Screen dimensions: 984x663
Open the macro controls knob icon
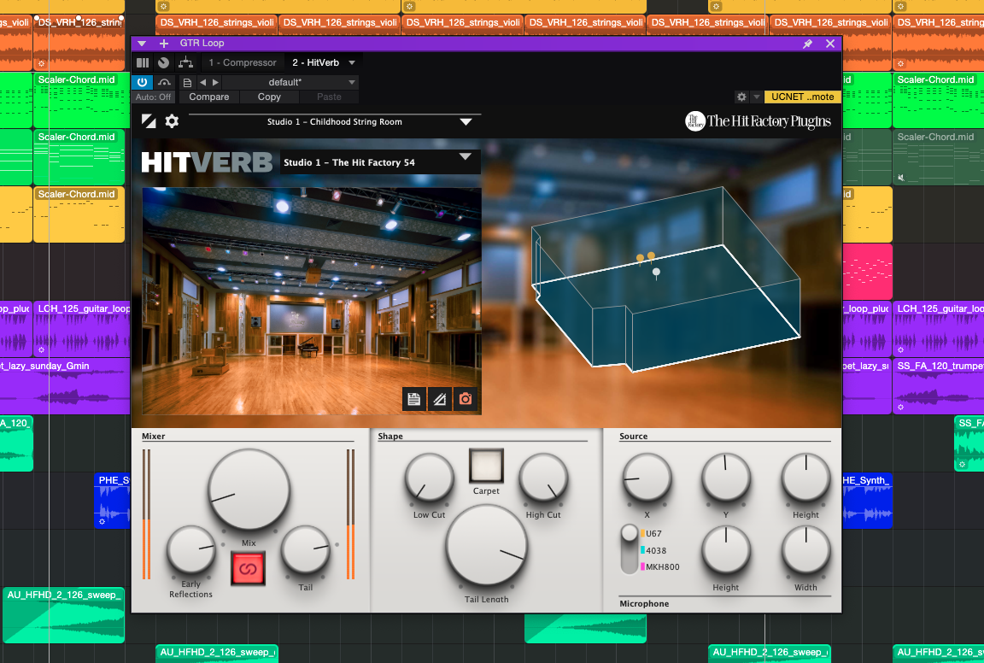(164, 62)
